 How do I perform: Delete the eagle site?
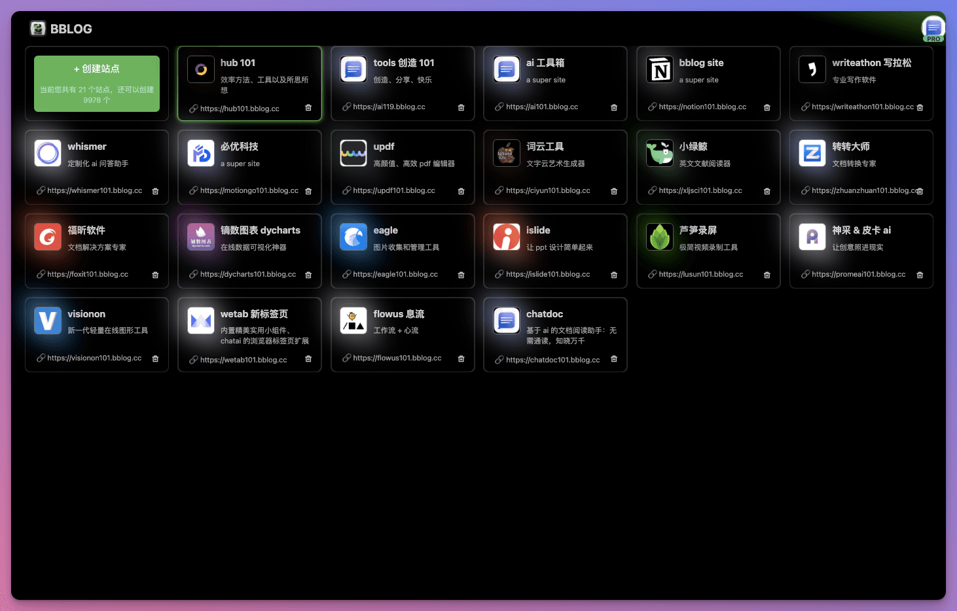tap(461, 275)
